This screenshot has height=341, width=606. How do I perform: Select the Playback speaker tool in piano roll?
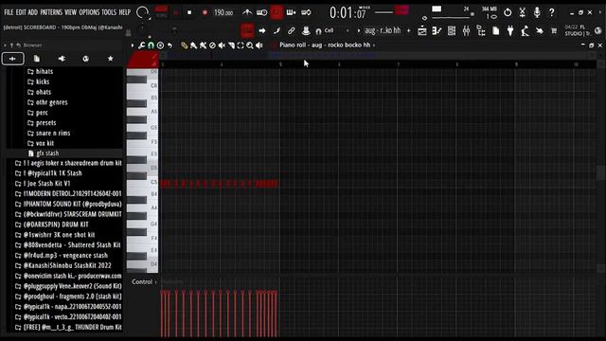pyautogui.click(x=259, y=45)
